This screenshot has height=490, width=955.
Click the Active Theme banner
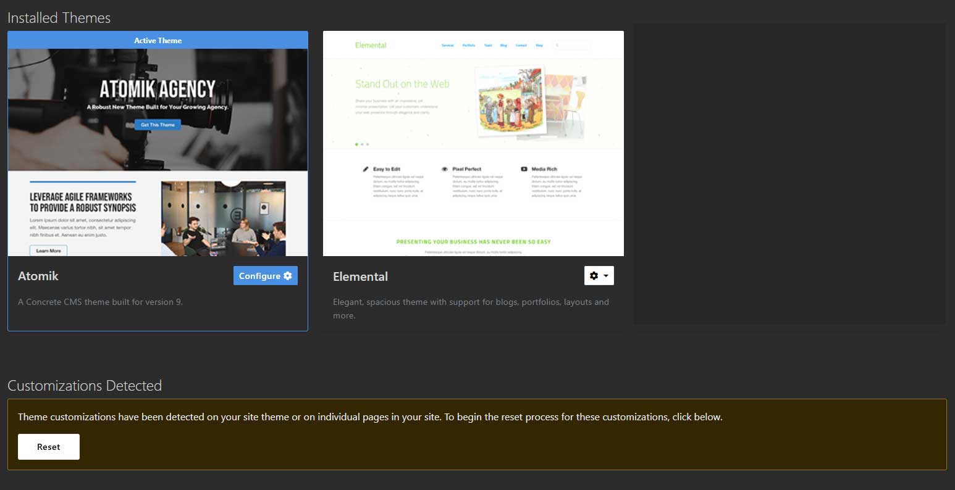pyautogui.click(x=158, y=40)
